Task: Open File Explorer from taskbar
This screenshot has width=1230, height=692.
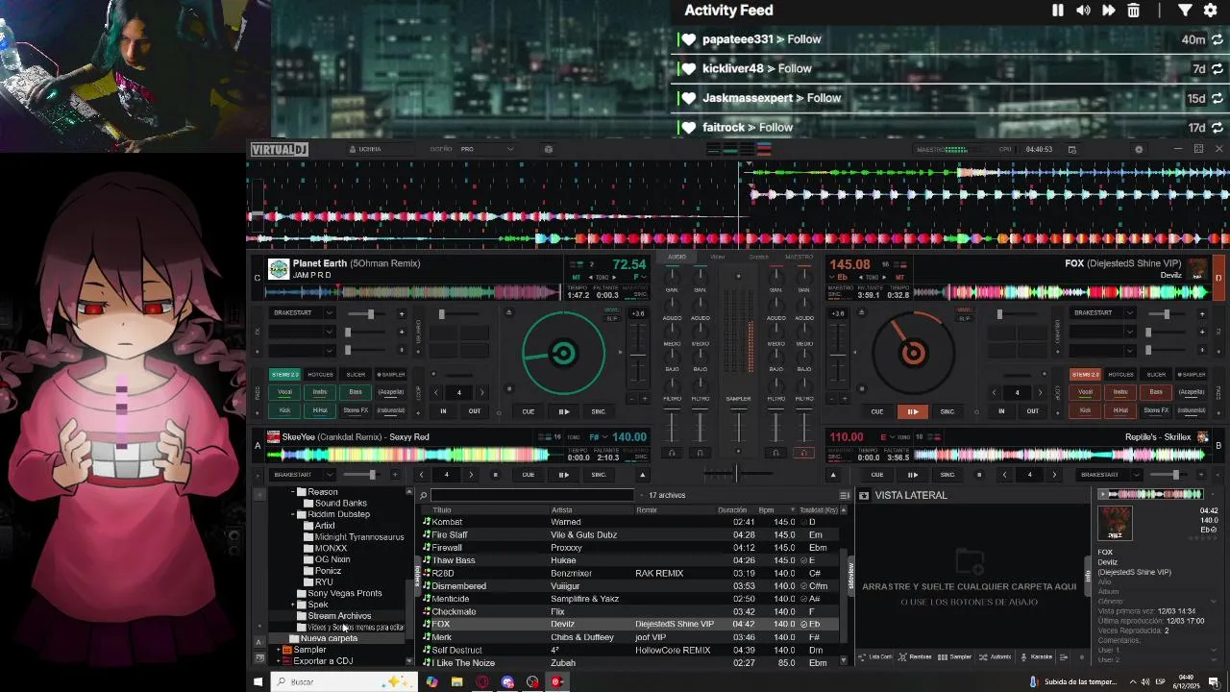Action: click(x=457, y=682)
